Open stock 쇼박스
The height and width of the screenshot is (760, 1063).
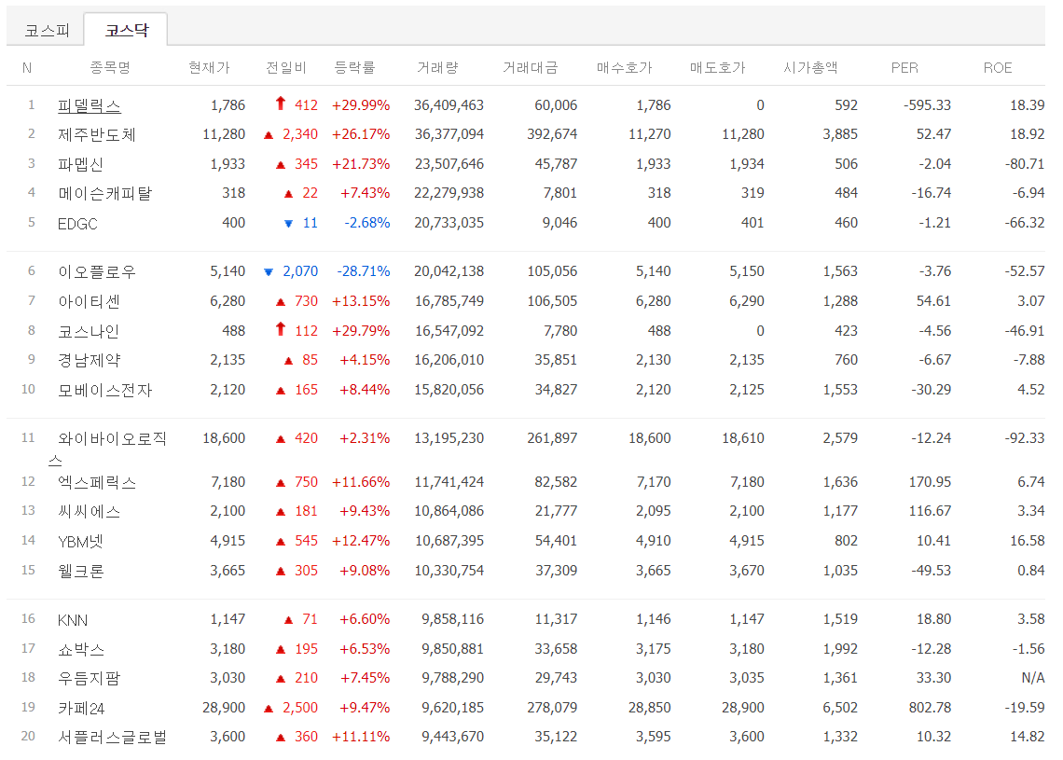tap(81, 649)
